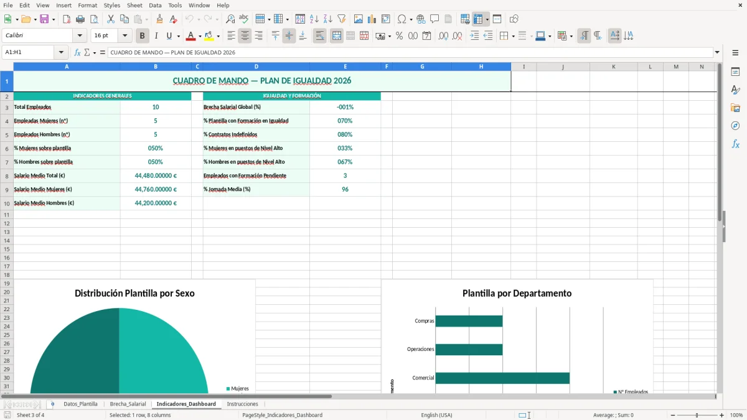Open the Sheet menu
Image resolution: width=747 pixels, height=420 pixels.
pyautogui.click(x=134, y=5)
